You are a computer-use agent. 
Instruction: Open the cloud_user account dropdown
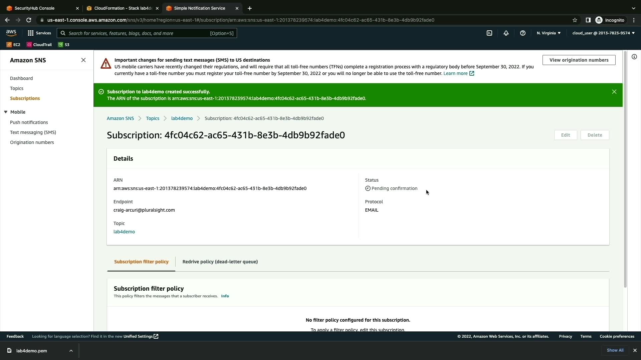click(x=603, y=33)
